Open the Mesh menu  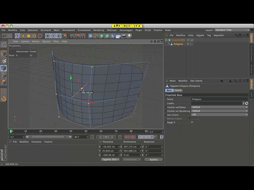click(56, 30)
